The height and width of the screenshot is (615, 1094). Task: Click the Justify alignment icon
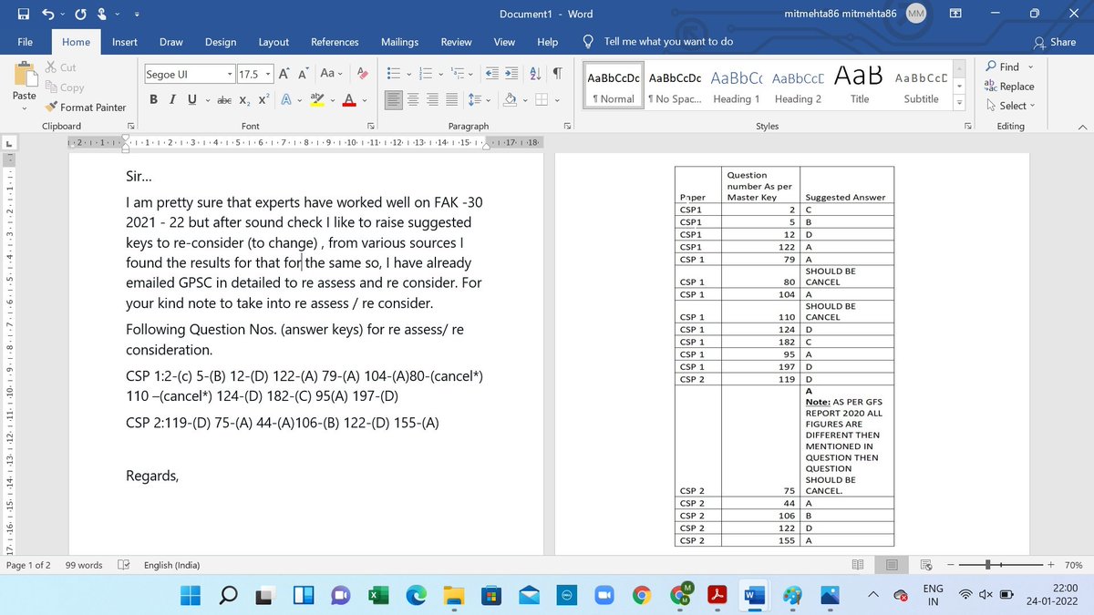click(x=453, y=100)
